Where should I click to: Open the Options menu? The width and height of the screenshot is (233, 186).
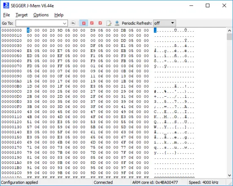click(41, 15)
